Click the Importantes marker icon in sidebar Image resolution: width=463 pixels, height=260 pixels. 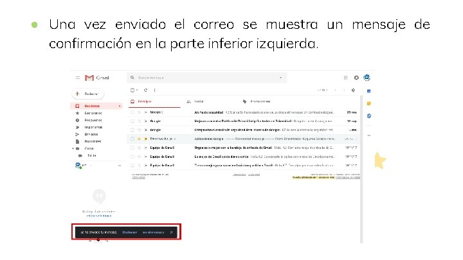point(77,127)
